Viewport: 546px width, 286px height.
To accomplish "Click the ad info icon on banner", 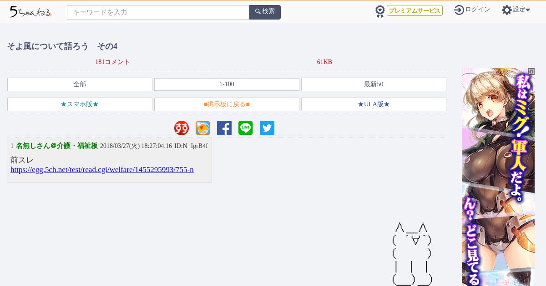I will [531, 72].
